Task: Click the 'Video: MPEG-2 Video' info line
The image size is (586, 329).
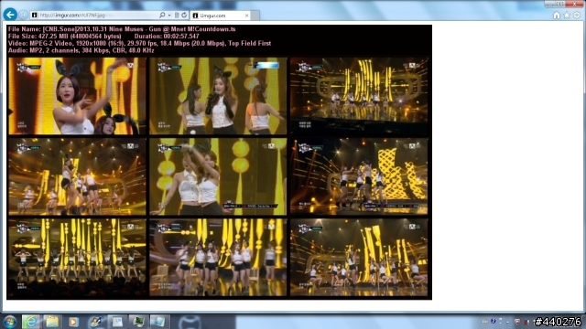Action: pyautogui.click(x=139, y=43)
